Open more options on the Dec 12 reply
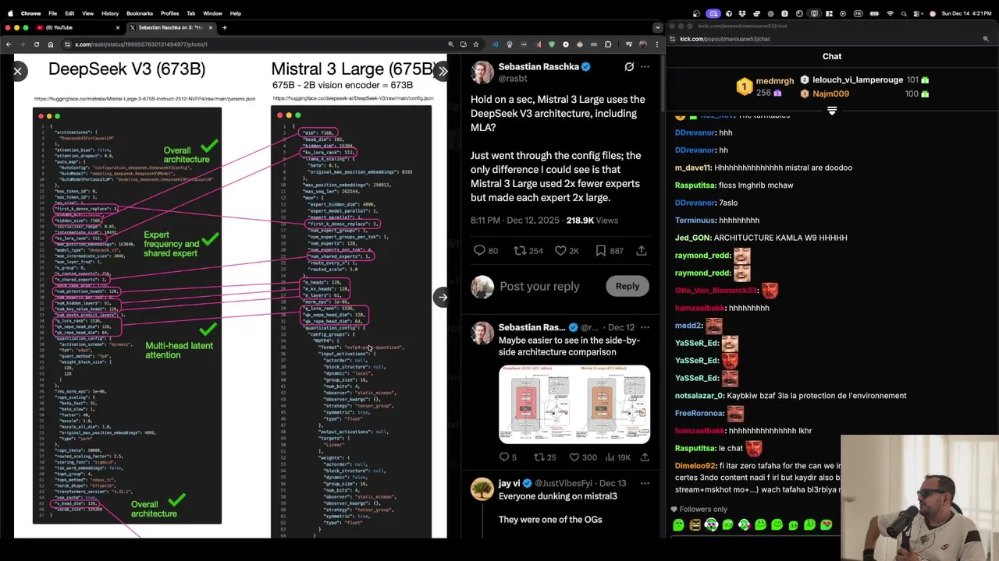The height and width of the screenshot is (561, 999). point(645,327)
